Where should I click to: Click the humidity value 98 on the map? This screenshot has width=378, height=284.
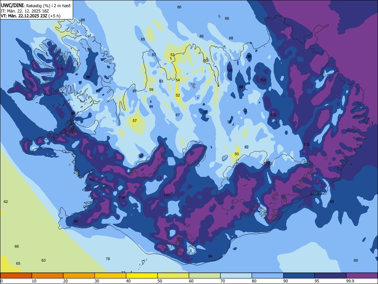coord(76,222)
